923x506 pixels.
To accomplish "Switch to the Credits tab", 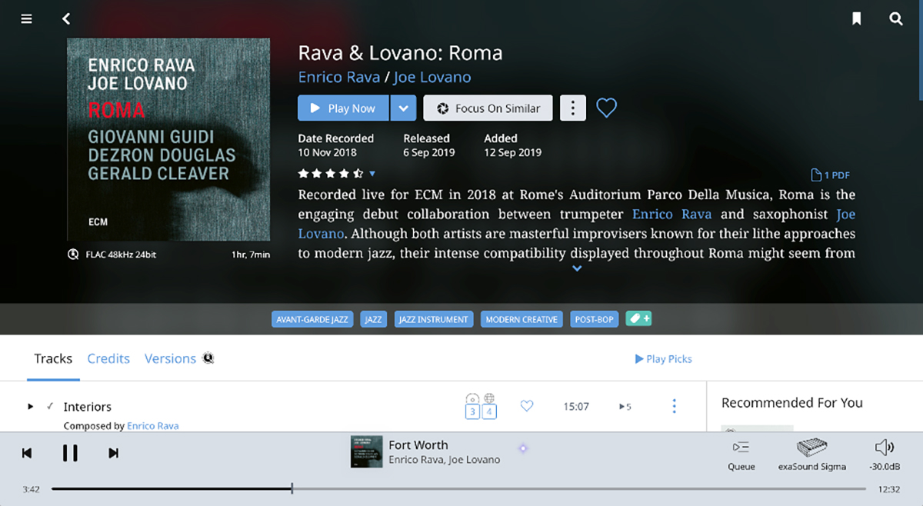I will [x=108, y=358].
